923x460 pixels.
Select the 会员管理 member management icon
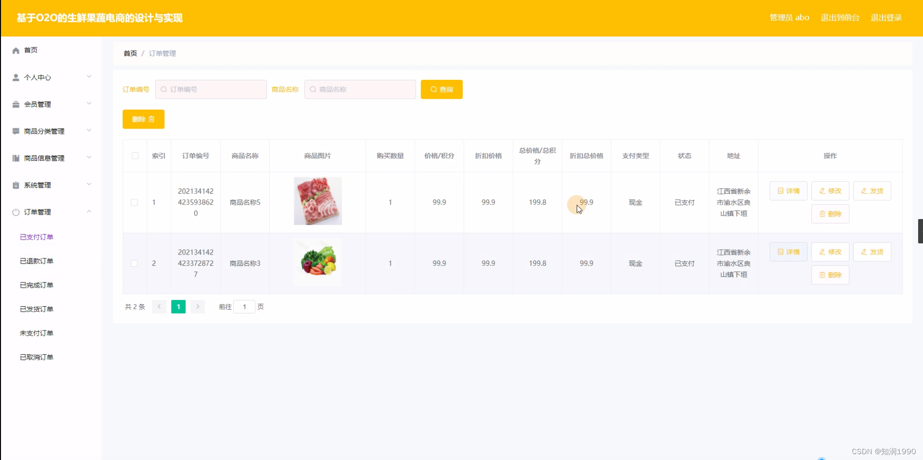pos(15,104)
